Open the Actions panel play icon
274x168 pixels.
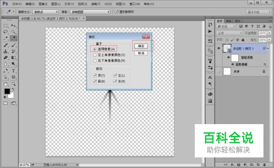pyautogui.click(x=210, y=31)
